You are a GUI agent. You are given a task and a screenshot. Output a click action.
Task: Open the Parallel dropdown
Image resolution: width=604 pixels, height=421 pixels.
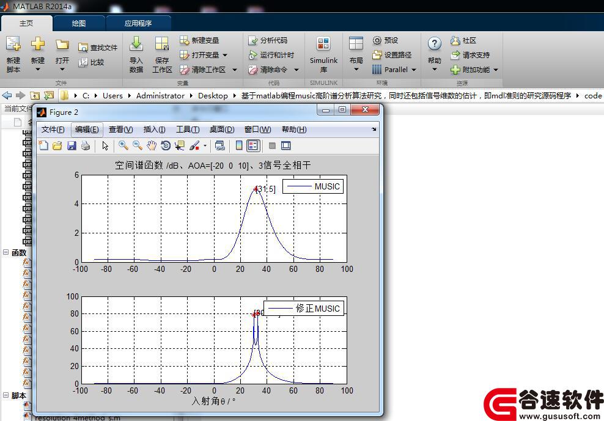tap(414, 70)
